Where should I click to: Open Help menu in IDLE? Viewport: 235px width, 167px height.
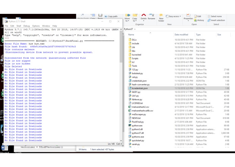point(54,26)
